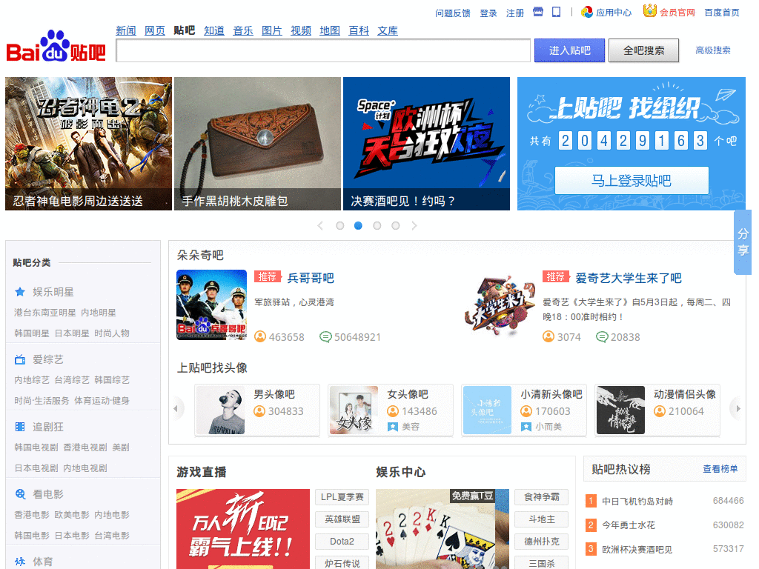Click the 德州扑克 tag button
The width and height of the screenshot is (759, 569).
tap(542, 542)
